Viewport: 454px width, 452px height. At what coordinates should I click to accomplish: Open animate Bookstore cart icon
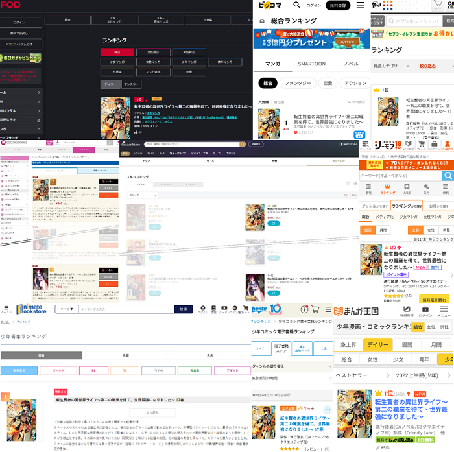point(246,309)
